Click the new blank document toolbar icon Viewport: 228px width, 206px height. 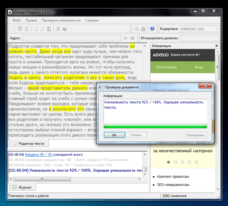pyautogui.click(x=13, y=29)
